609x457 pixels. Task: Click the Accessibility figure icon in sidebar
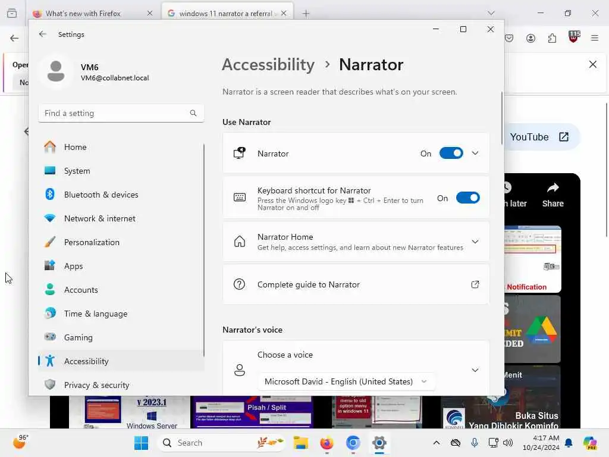point(50,361)
